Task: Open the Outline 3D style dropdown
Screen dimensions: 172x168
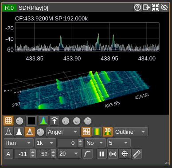Action: coord(131,132)
